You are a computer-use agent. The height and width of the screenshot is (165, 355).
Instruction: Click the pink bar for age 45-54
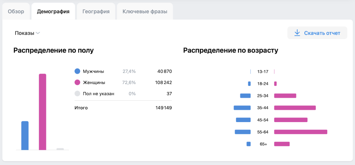pyautogui.click(x=291, y=120)
